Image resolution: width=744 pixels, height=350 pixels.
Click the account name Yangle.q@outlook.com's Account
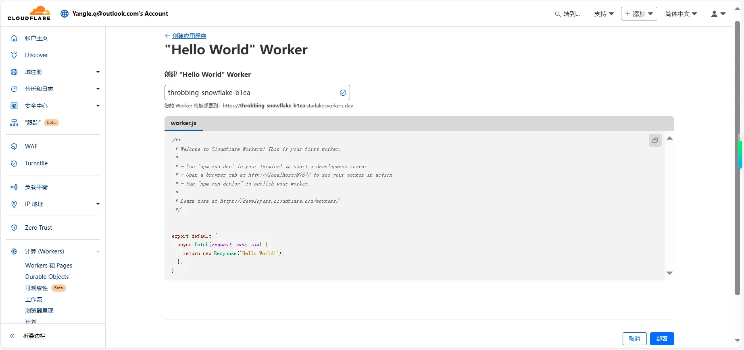point(120,14)
